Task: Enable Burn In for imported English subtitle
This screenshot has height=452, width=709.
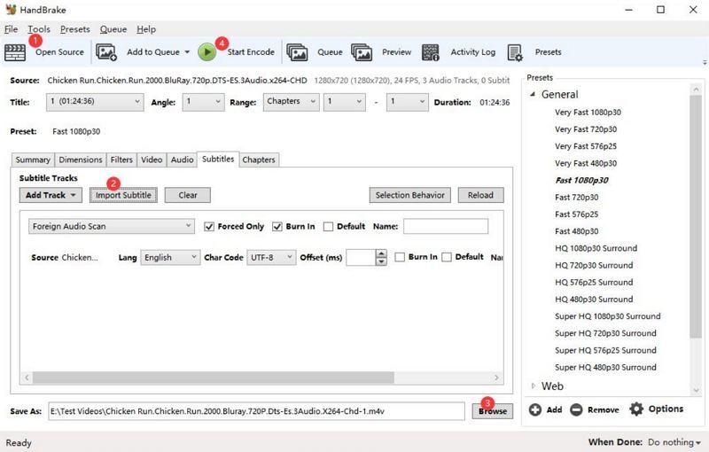Action: [400, 257]
